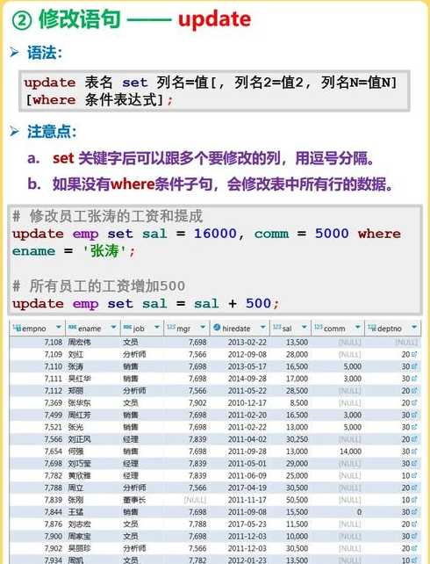Open the deptno link icon in row 7,876
This screenshot has width=430, height=564.
point(414,524)
